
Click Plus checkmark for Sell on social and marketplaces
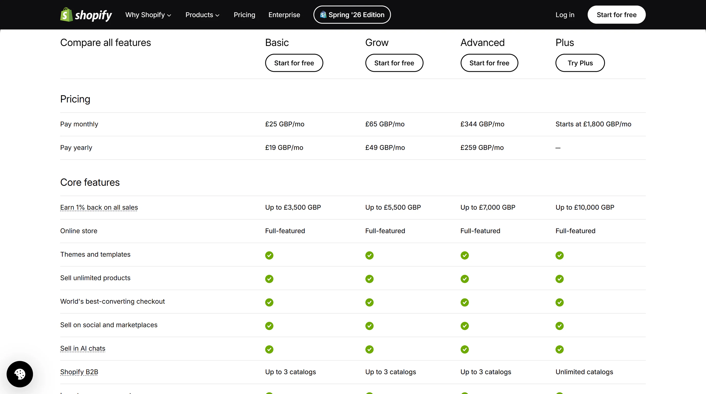point(560,326)
